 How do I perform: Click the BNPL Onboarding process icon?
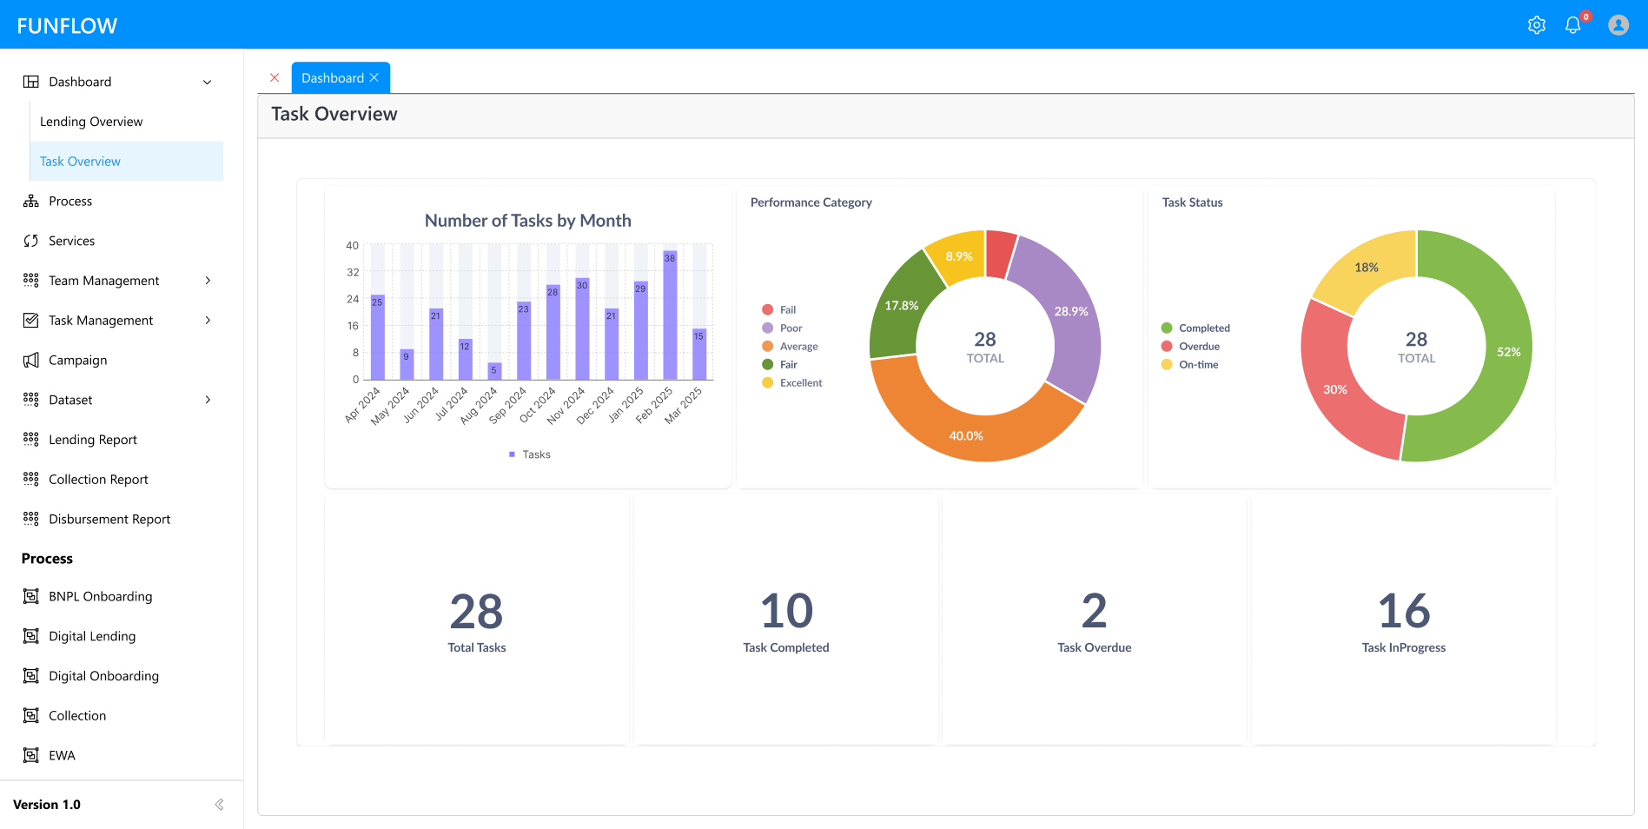[31, 596]
